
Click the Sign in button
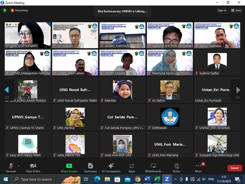click(x=222, y=10)
